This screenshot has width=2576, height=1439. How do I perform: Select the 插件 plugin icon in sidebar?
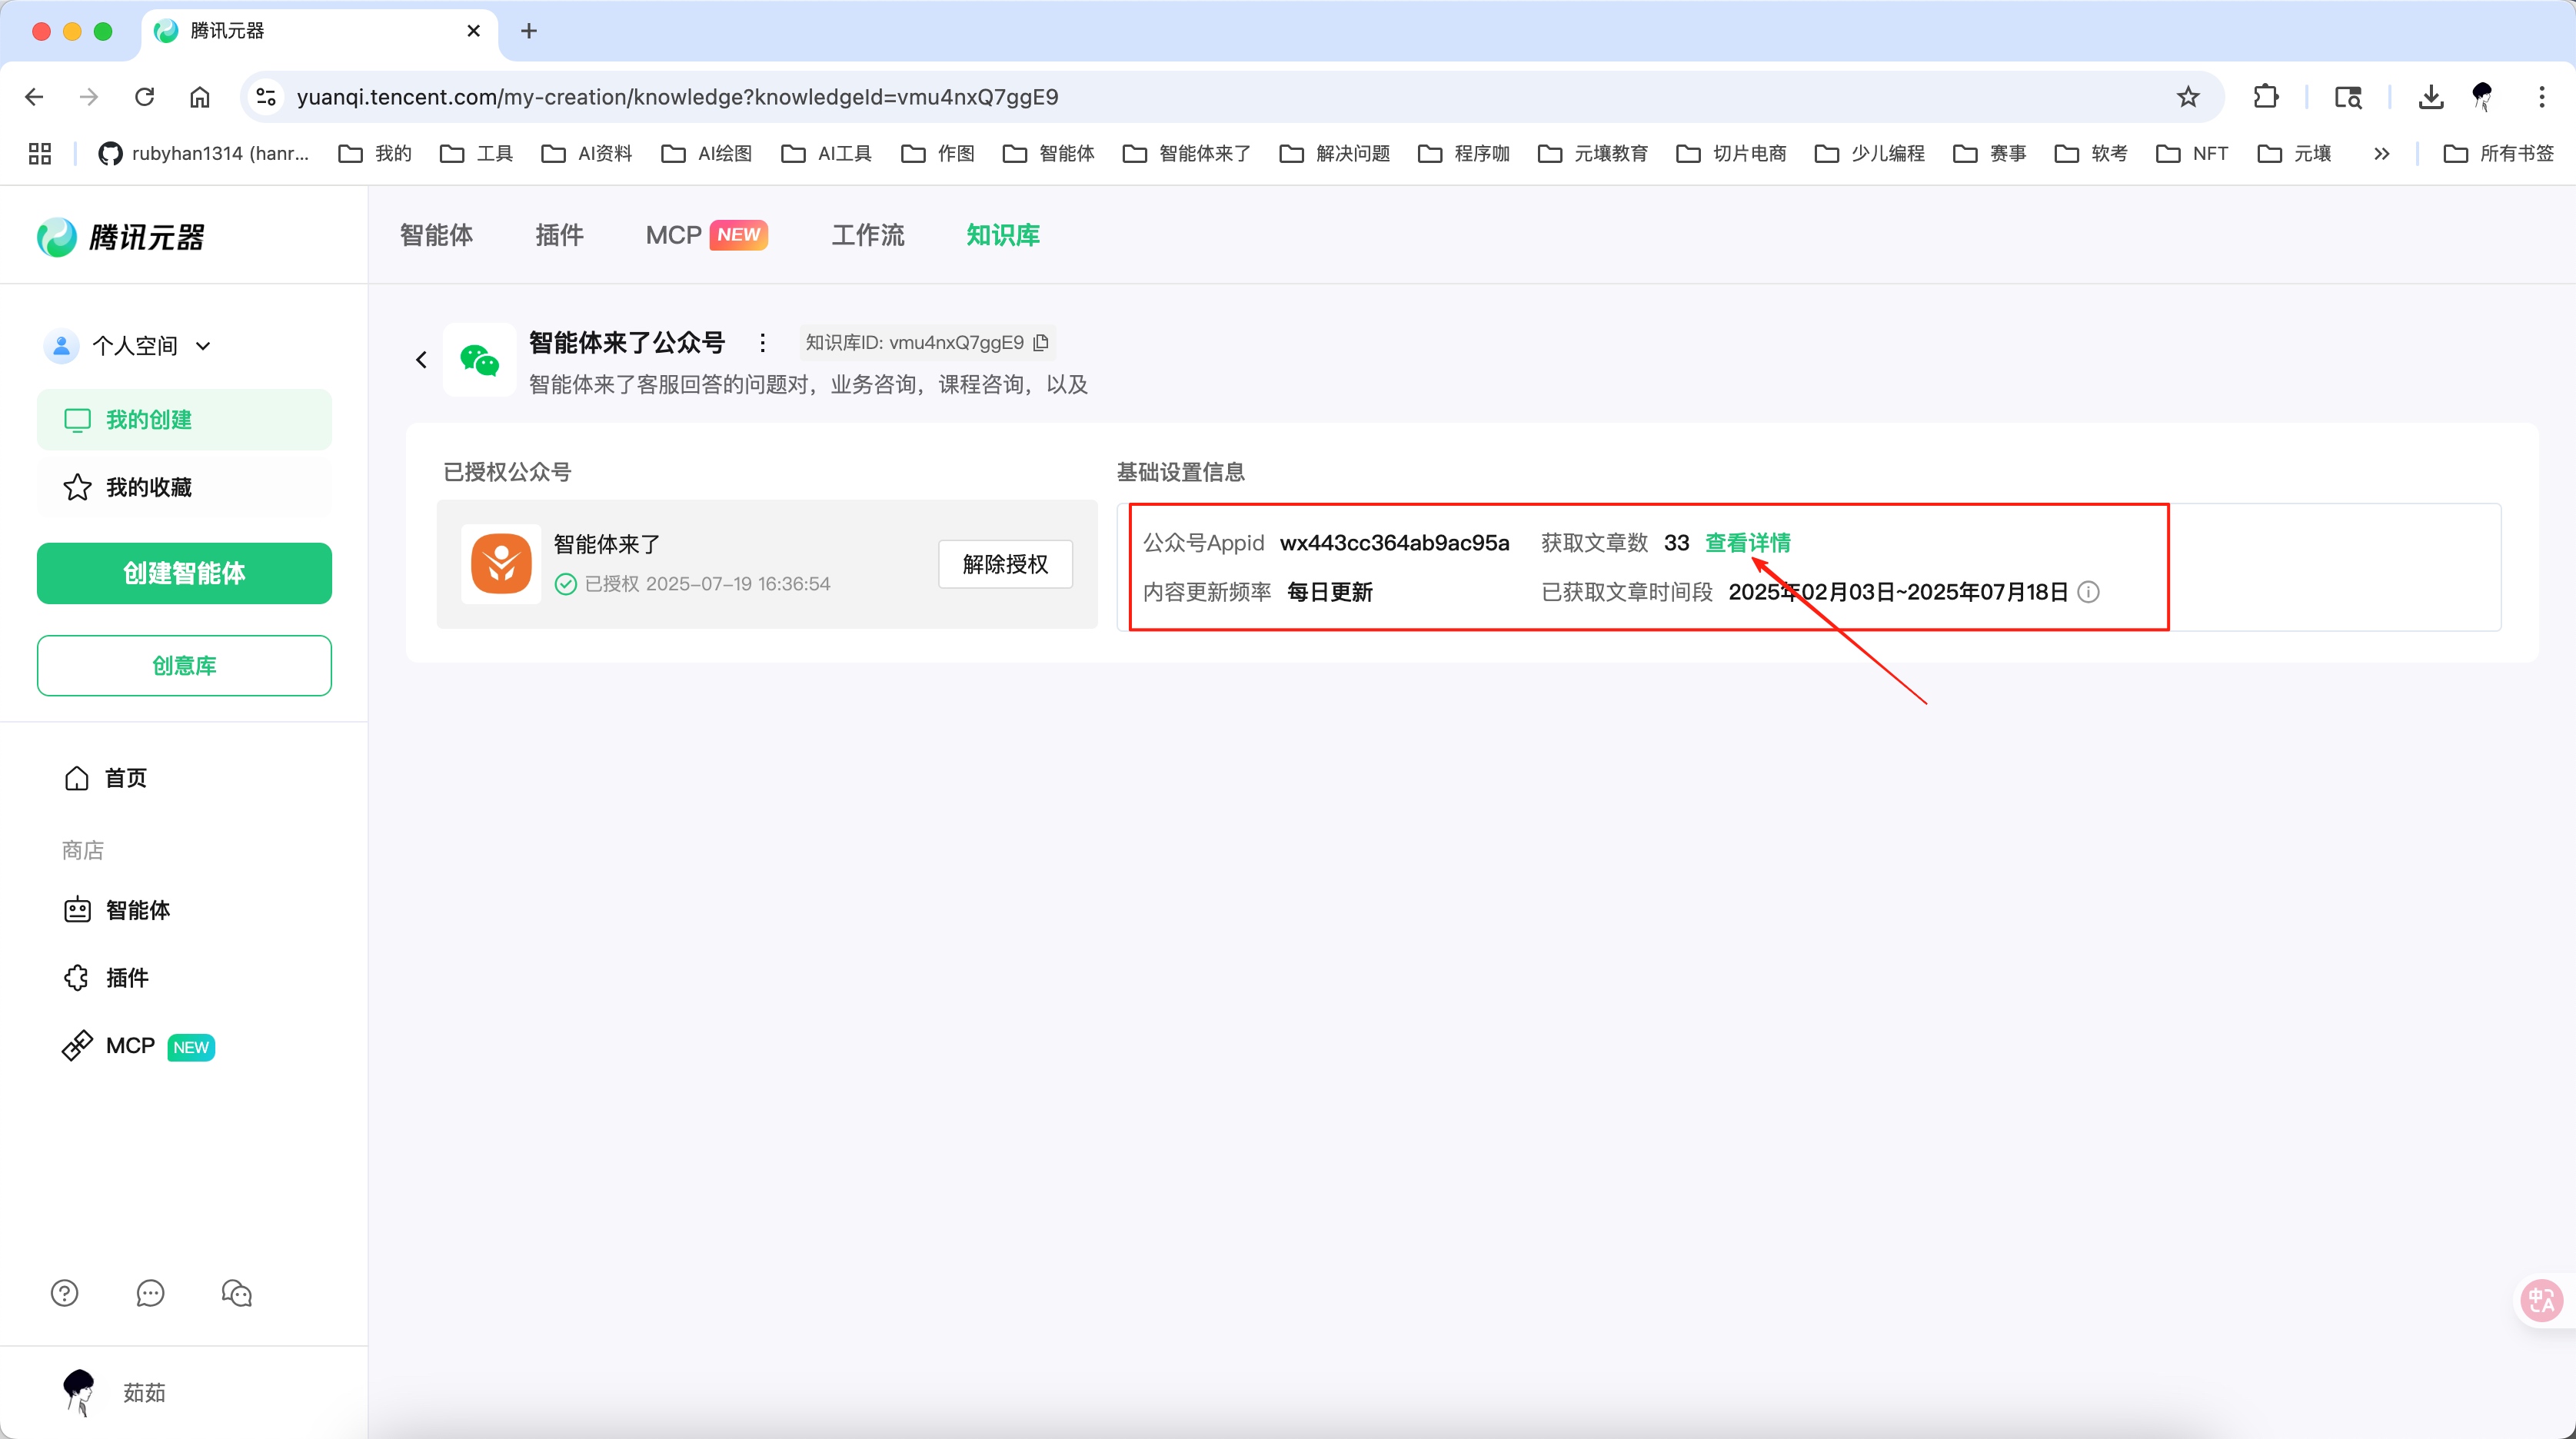click(x=77, y=977)
